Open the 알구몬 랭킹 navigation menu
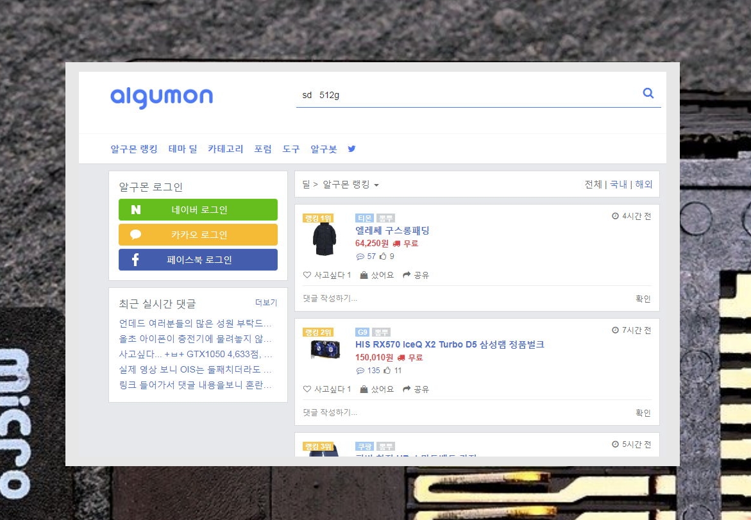 (134, 149)
